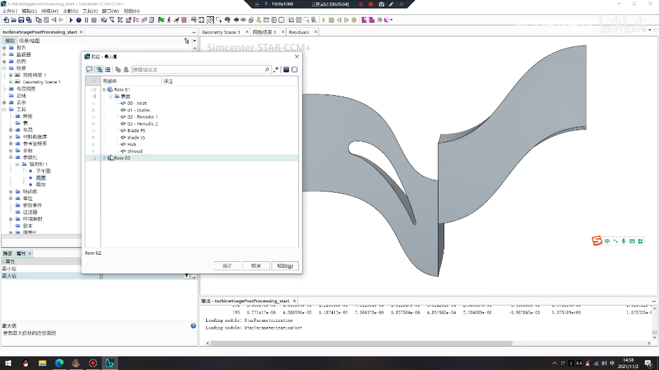Switch to the Residuals tab

pyautogui.click(x=299, y=32)
